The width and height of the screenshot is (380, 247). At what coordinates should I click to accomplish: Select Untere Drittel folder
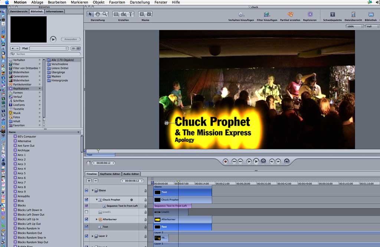click(60, 68)
